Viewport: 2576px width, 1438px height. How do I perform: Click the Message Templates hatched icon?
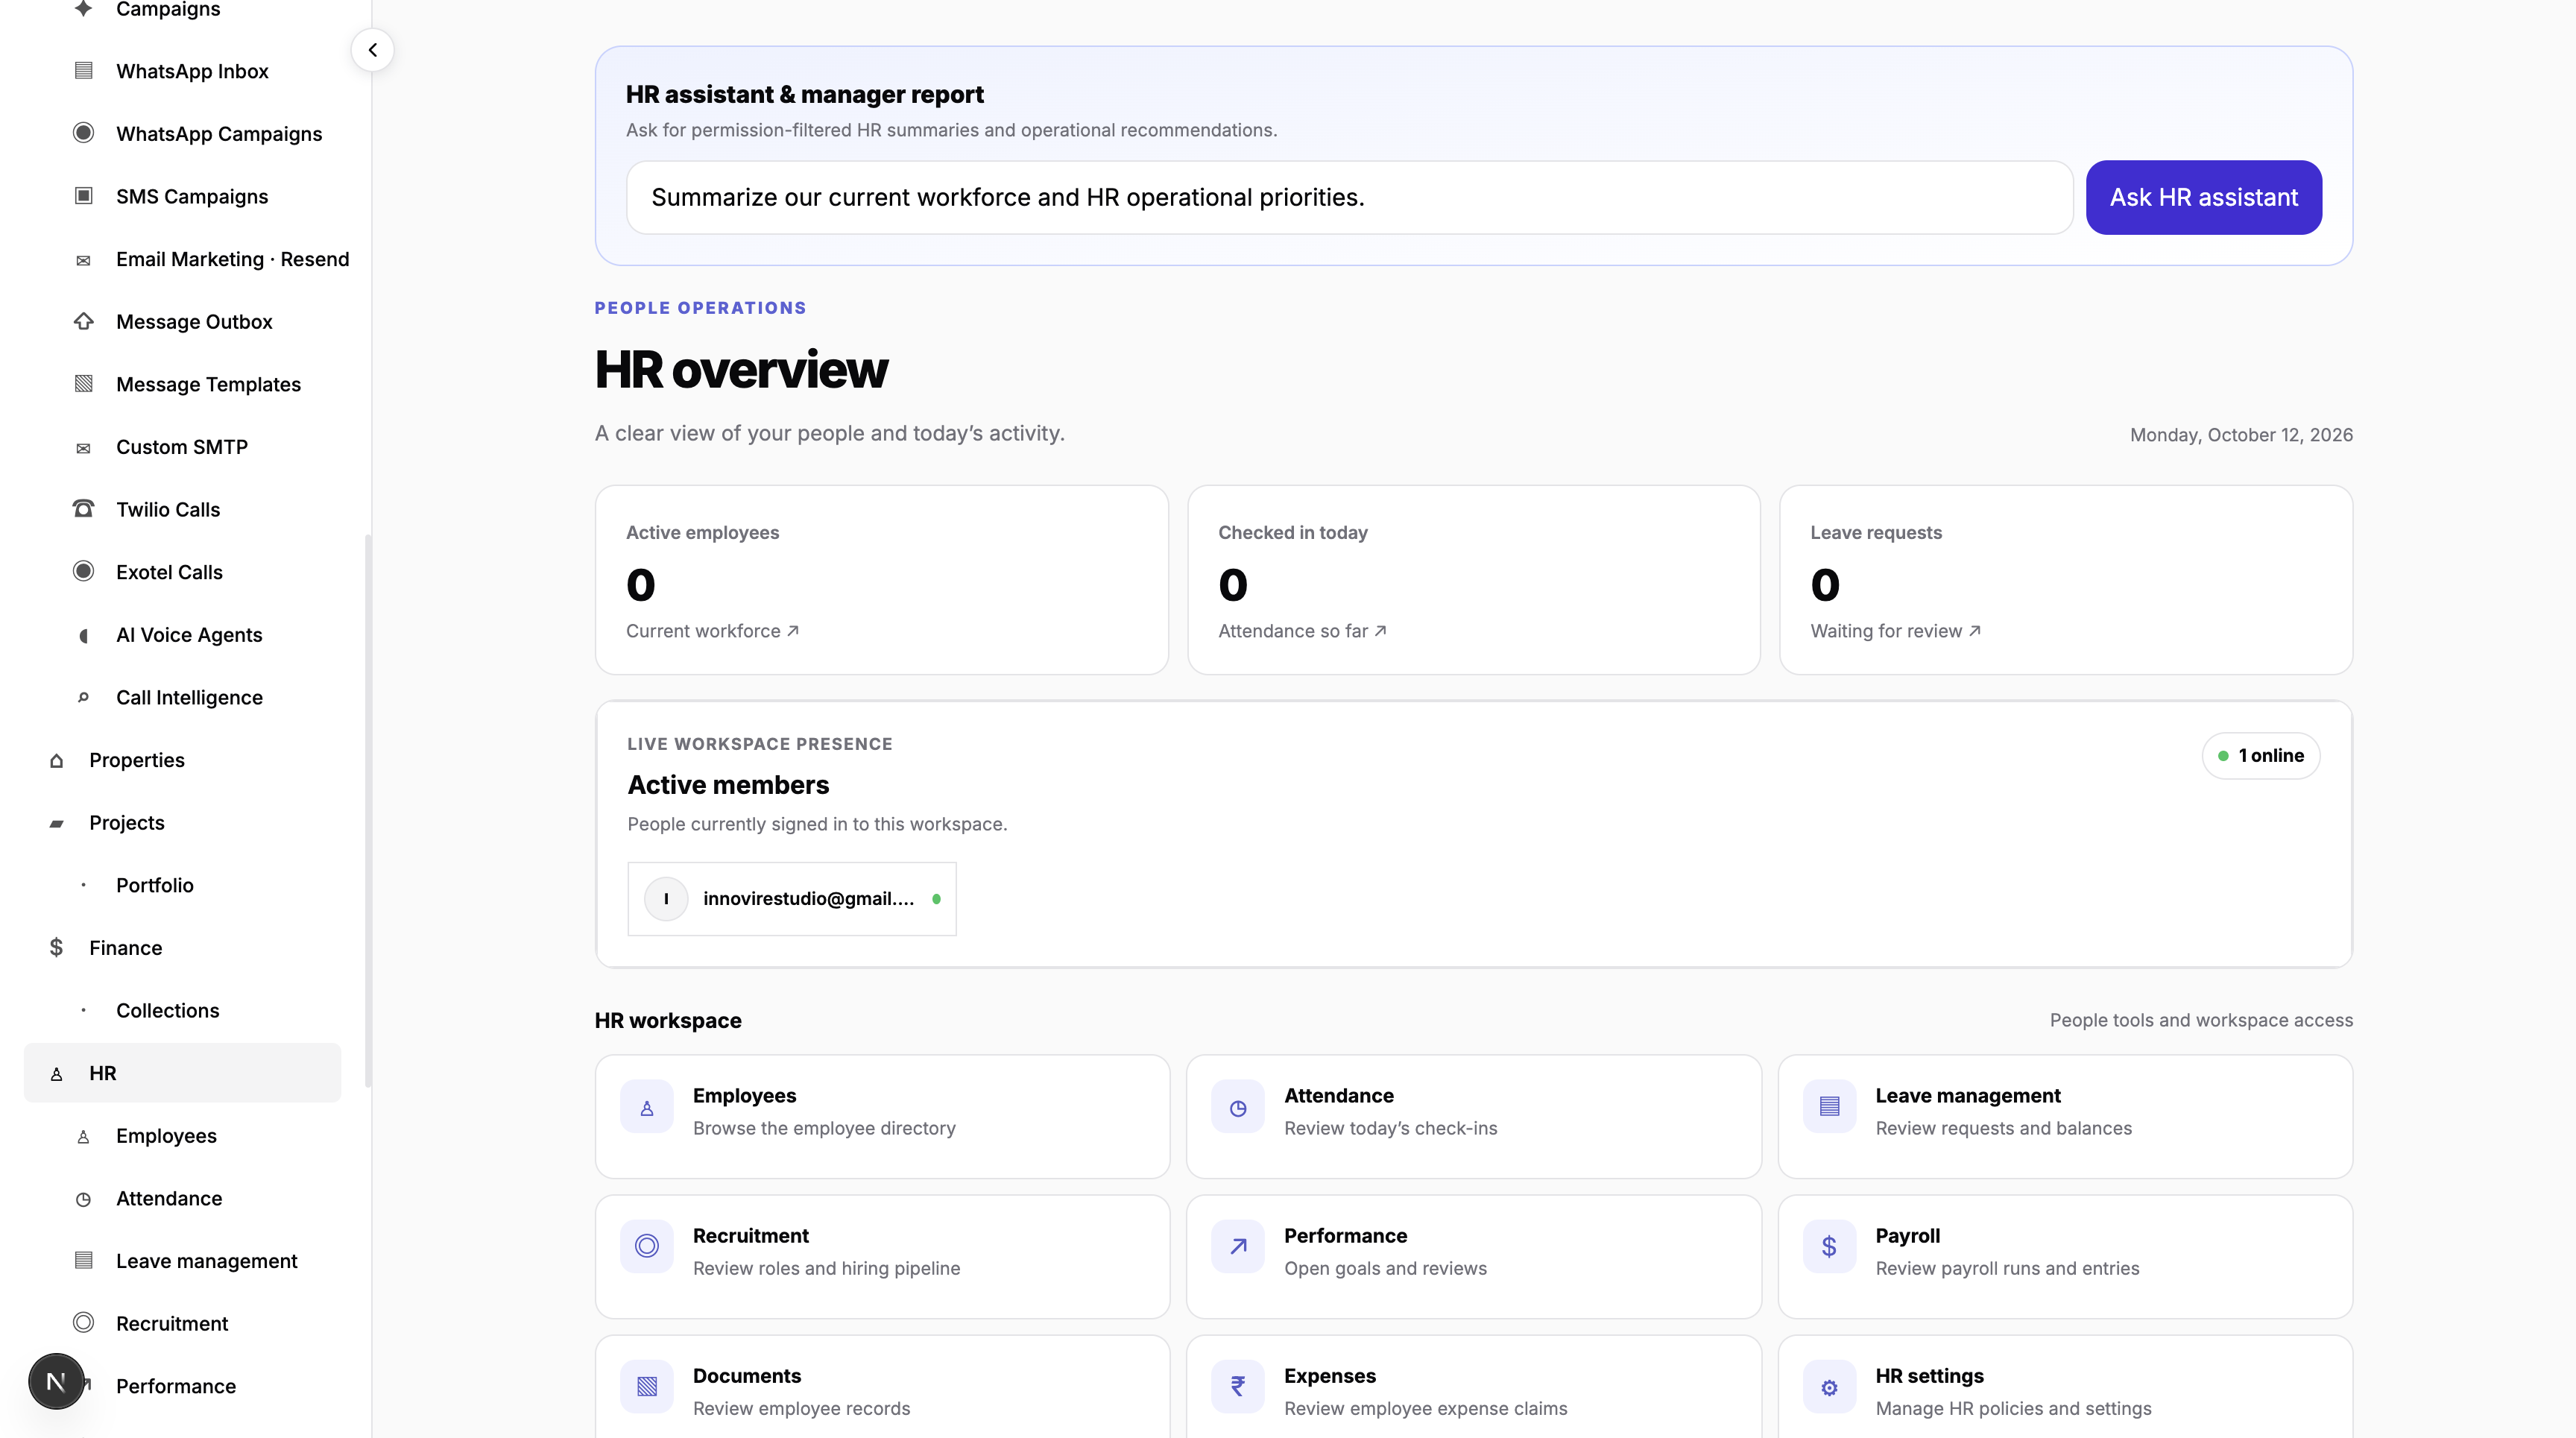tap(84, 384)
